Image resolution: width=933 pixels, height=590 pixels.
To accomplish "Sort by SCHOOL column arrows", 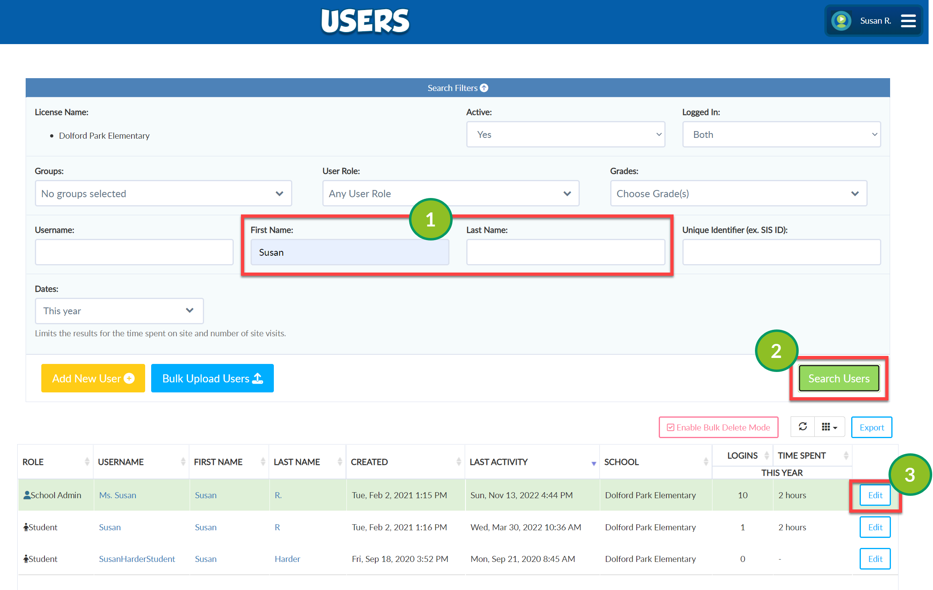I will pos(706,462).
